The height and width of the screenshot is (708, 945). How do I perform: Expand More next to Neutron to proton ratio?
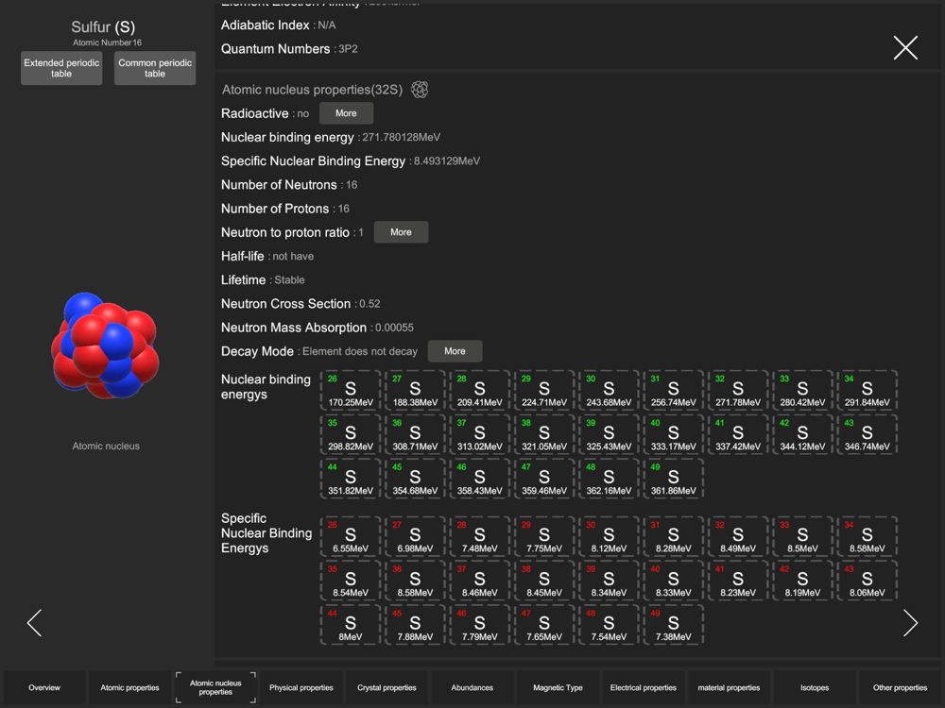click(x=401, y=232)
